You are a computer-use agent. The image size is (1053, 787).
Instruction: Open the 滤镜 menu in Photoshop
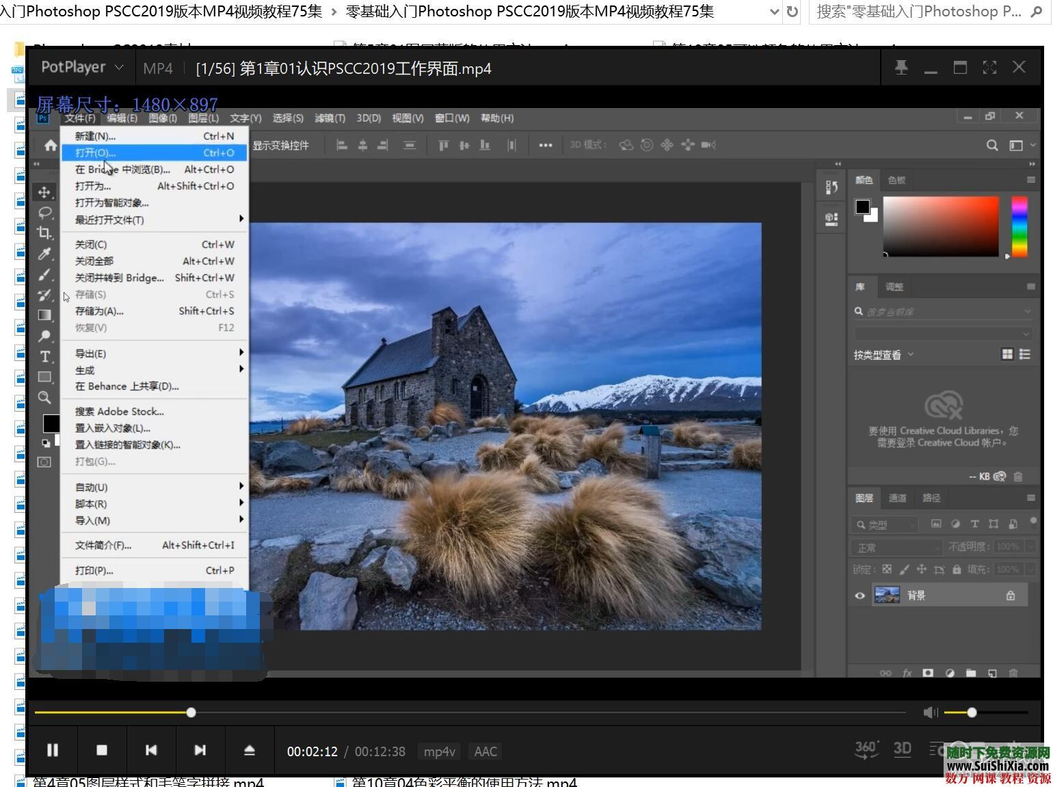coord(329,118)
